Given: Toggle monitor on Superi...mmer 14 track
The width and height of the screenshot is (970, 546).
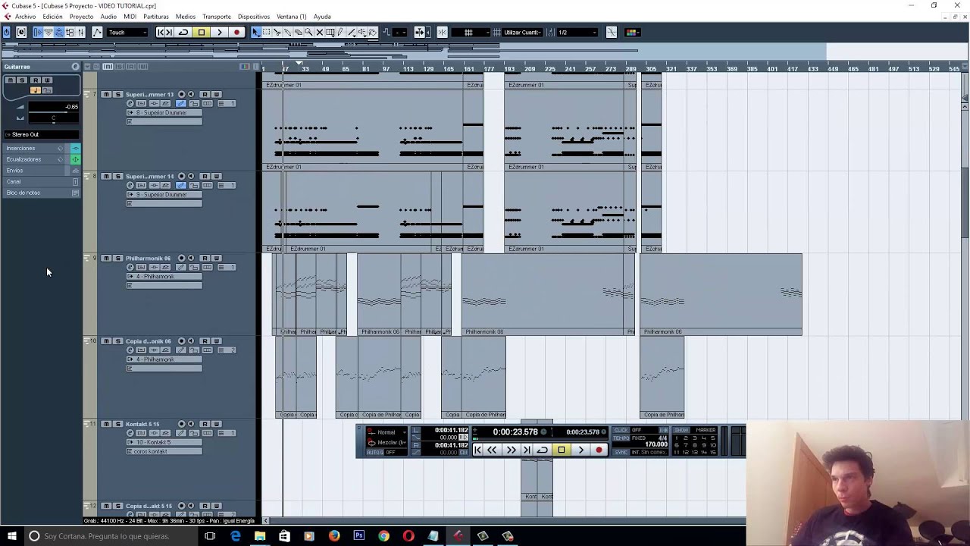Looking at the screenshot, I should tap(191, 176).
